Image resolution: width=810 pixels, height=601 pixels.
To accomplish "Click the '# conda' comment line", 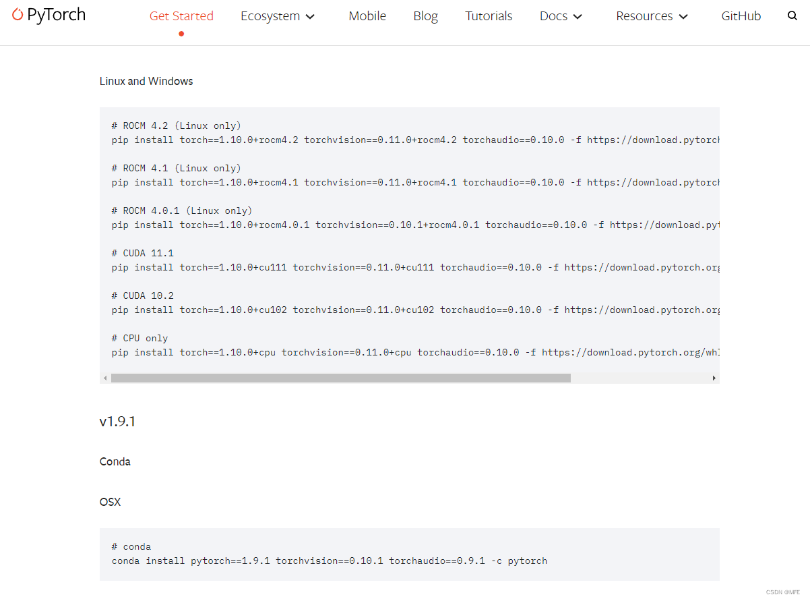I will tap(131, 546).
